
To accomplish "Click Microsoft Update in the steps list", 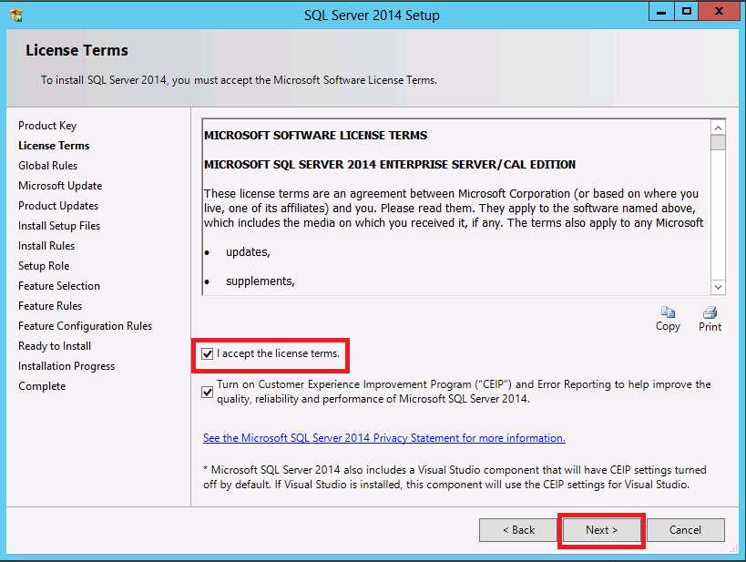I will click(x=60, y=186).
